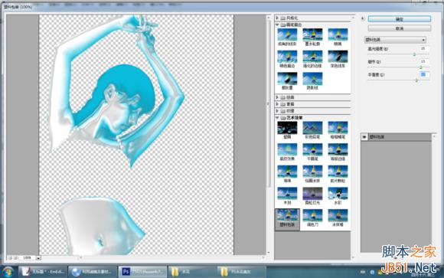
Task: Open the Windows Start orb
Action: pyautogui.click(x=8, y=271)
